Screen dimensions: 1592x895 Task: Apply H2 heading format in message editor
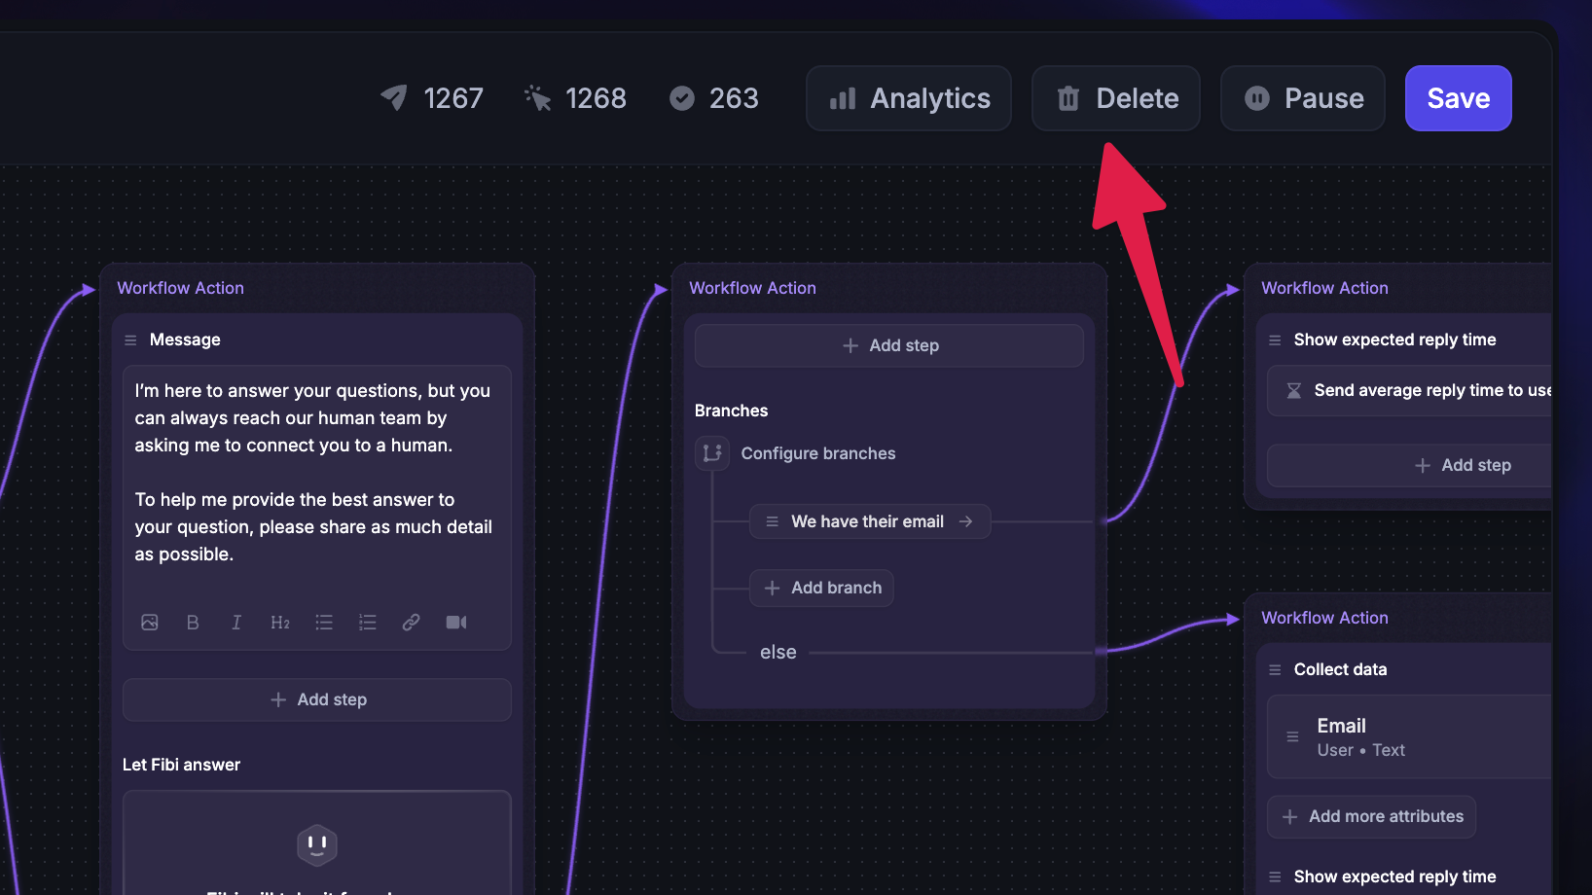click(280, 623)
